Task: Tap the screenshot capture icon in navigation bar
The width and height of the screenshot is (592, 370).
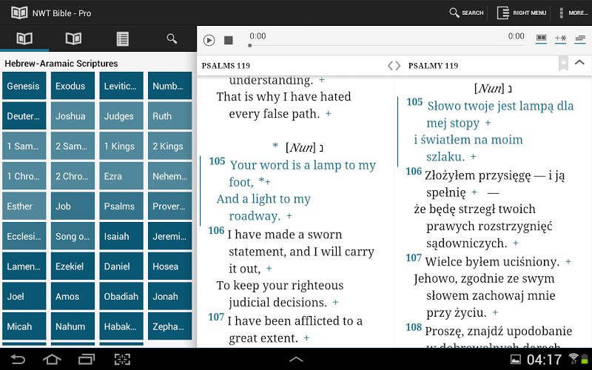Action: [x=122, y=359]
